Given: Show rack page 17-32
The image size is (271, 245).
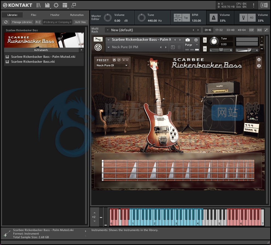Looking at the screenshot, I should point(219,30).
